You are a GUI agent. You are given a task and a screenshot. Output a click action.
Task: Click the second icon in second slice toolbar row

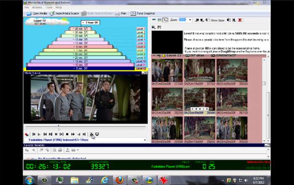point(159,27)
